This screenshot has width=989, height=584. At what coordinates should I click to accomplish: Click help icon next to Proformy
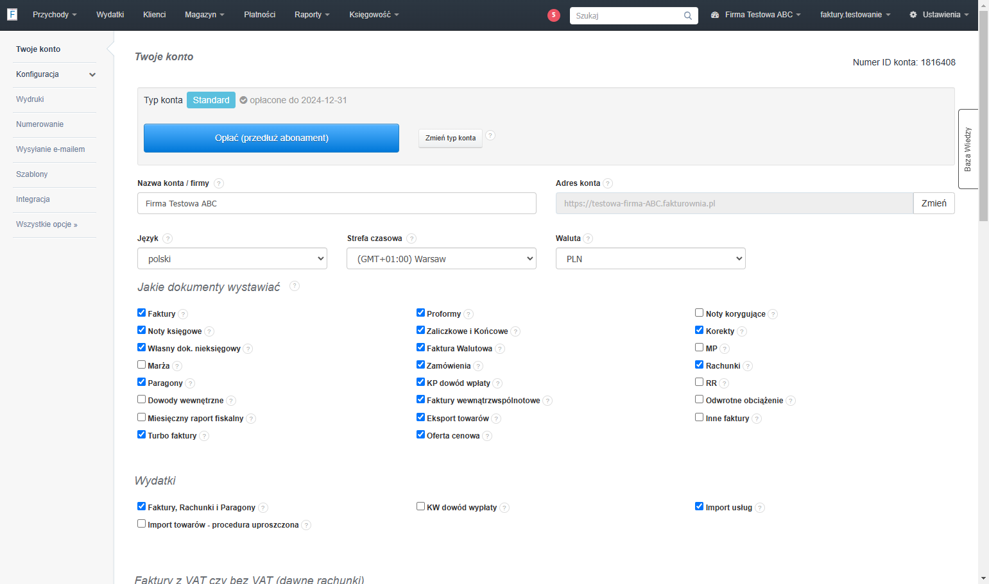coord(469,314)
